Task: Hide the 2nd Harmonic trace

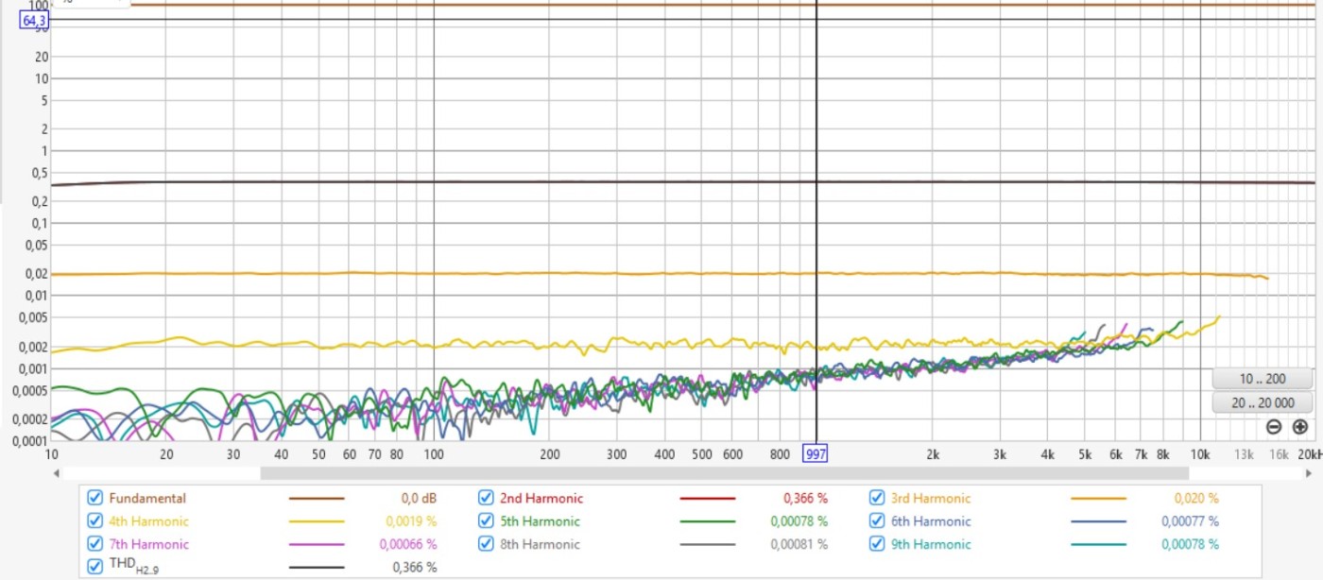Action: coord(486,498)
